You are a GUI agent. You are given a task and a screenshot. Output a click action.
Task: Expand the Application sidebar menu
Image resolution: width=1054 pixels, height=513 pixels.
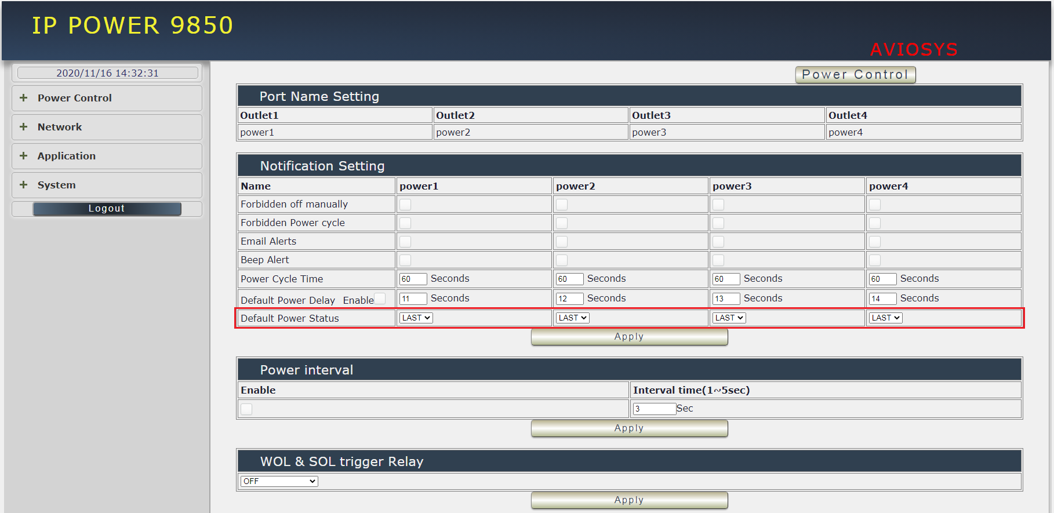[x=107, y=156]
